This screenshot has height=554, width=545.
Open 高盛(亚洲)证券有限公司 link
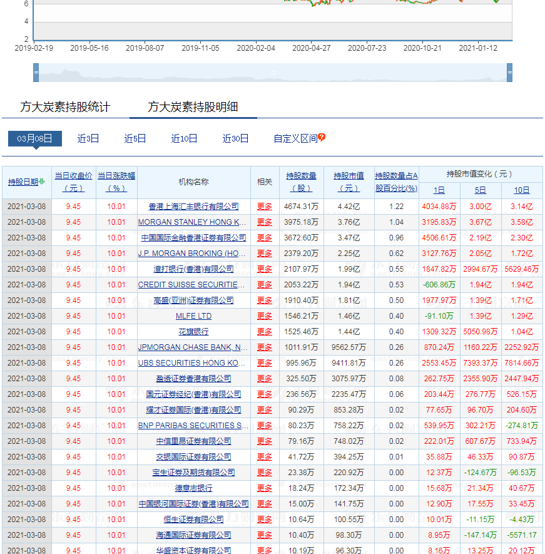pyautogui.click(x=193, y=300)
